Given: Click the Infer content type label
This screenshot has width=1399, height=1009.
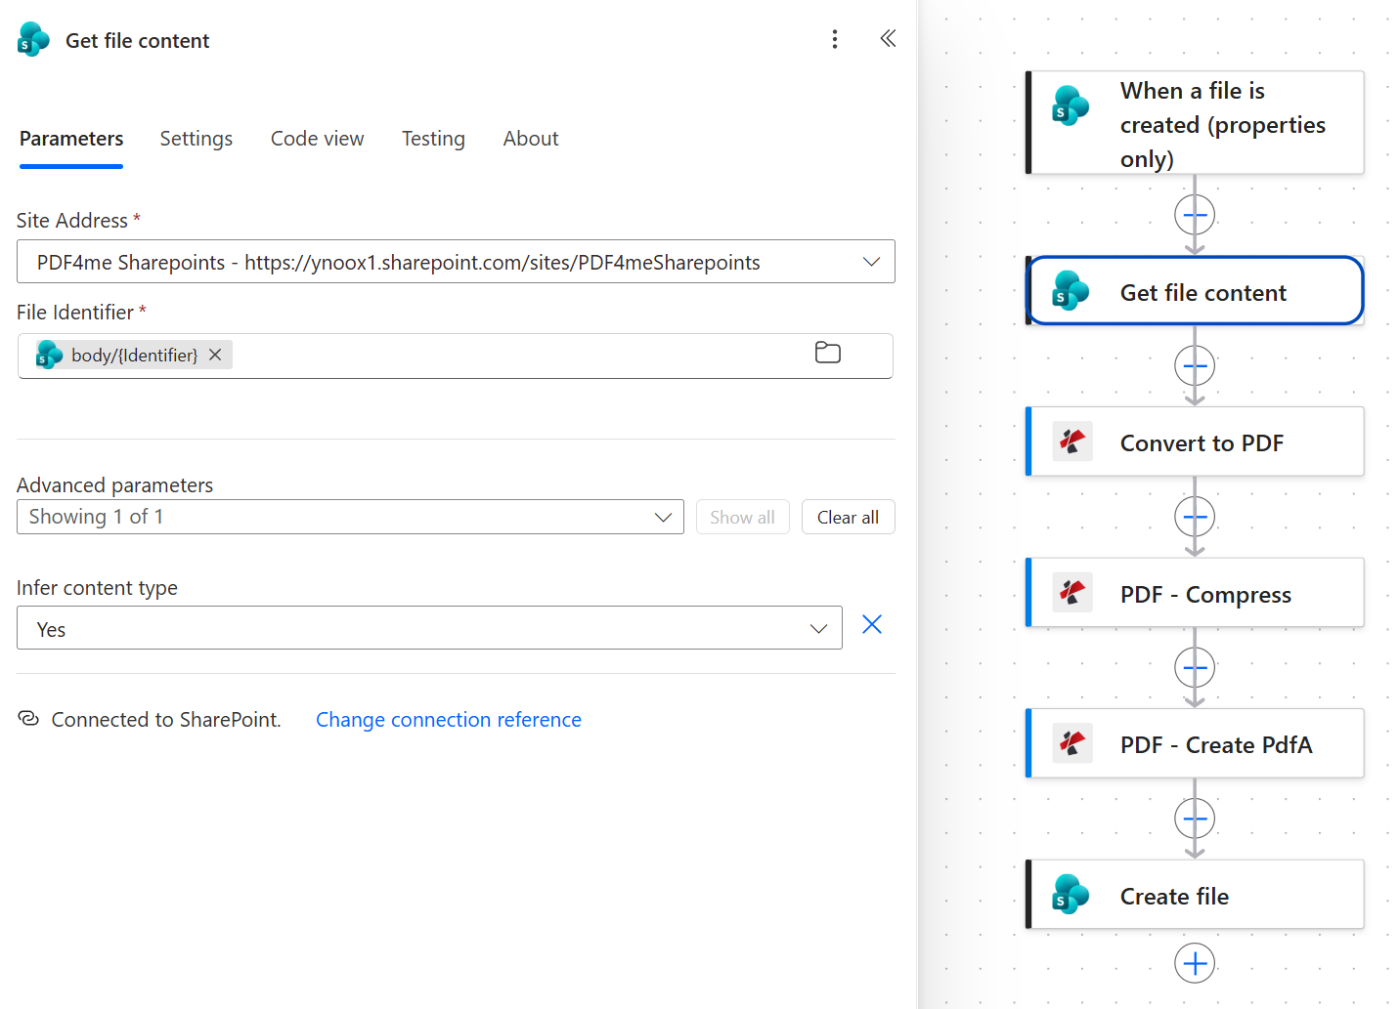Looking at the screenshot, I should pyautogui.click(x=98, y=588).
